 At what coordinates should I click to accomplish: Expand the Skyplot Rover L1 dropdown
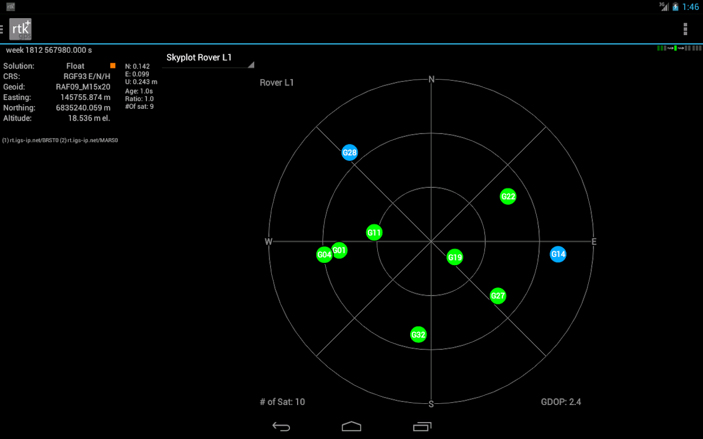[207, 58]
